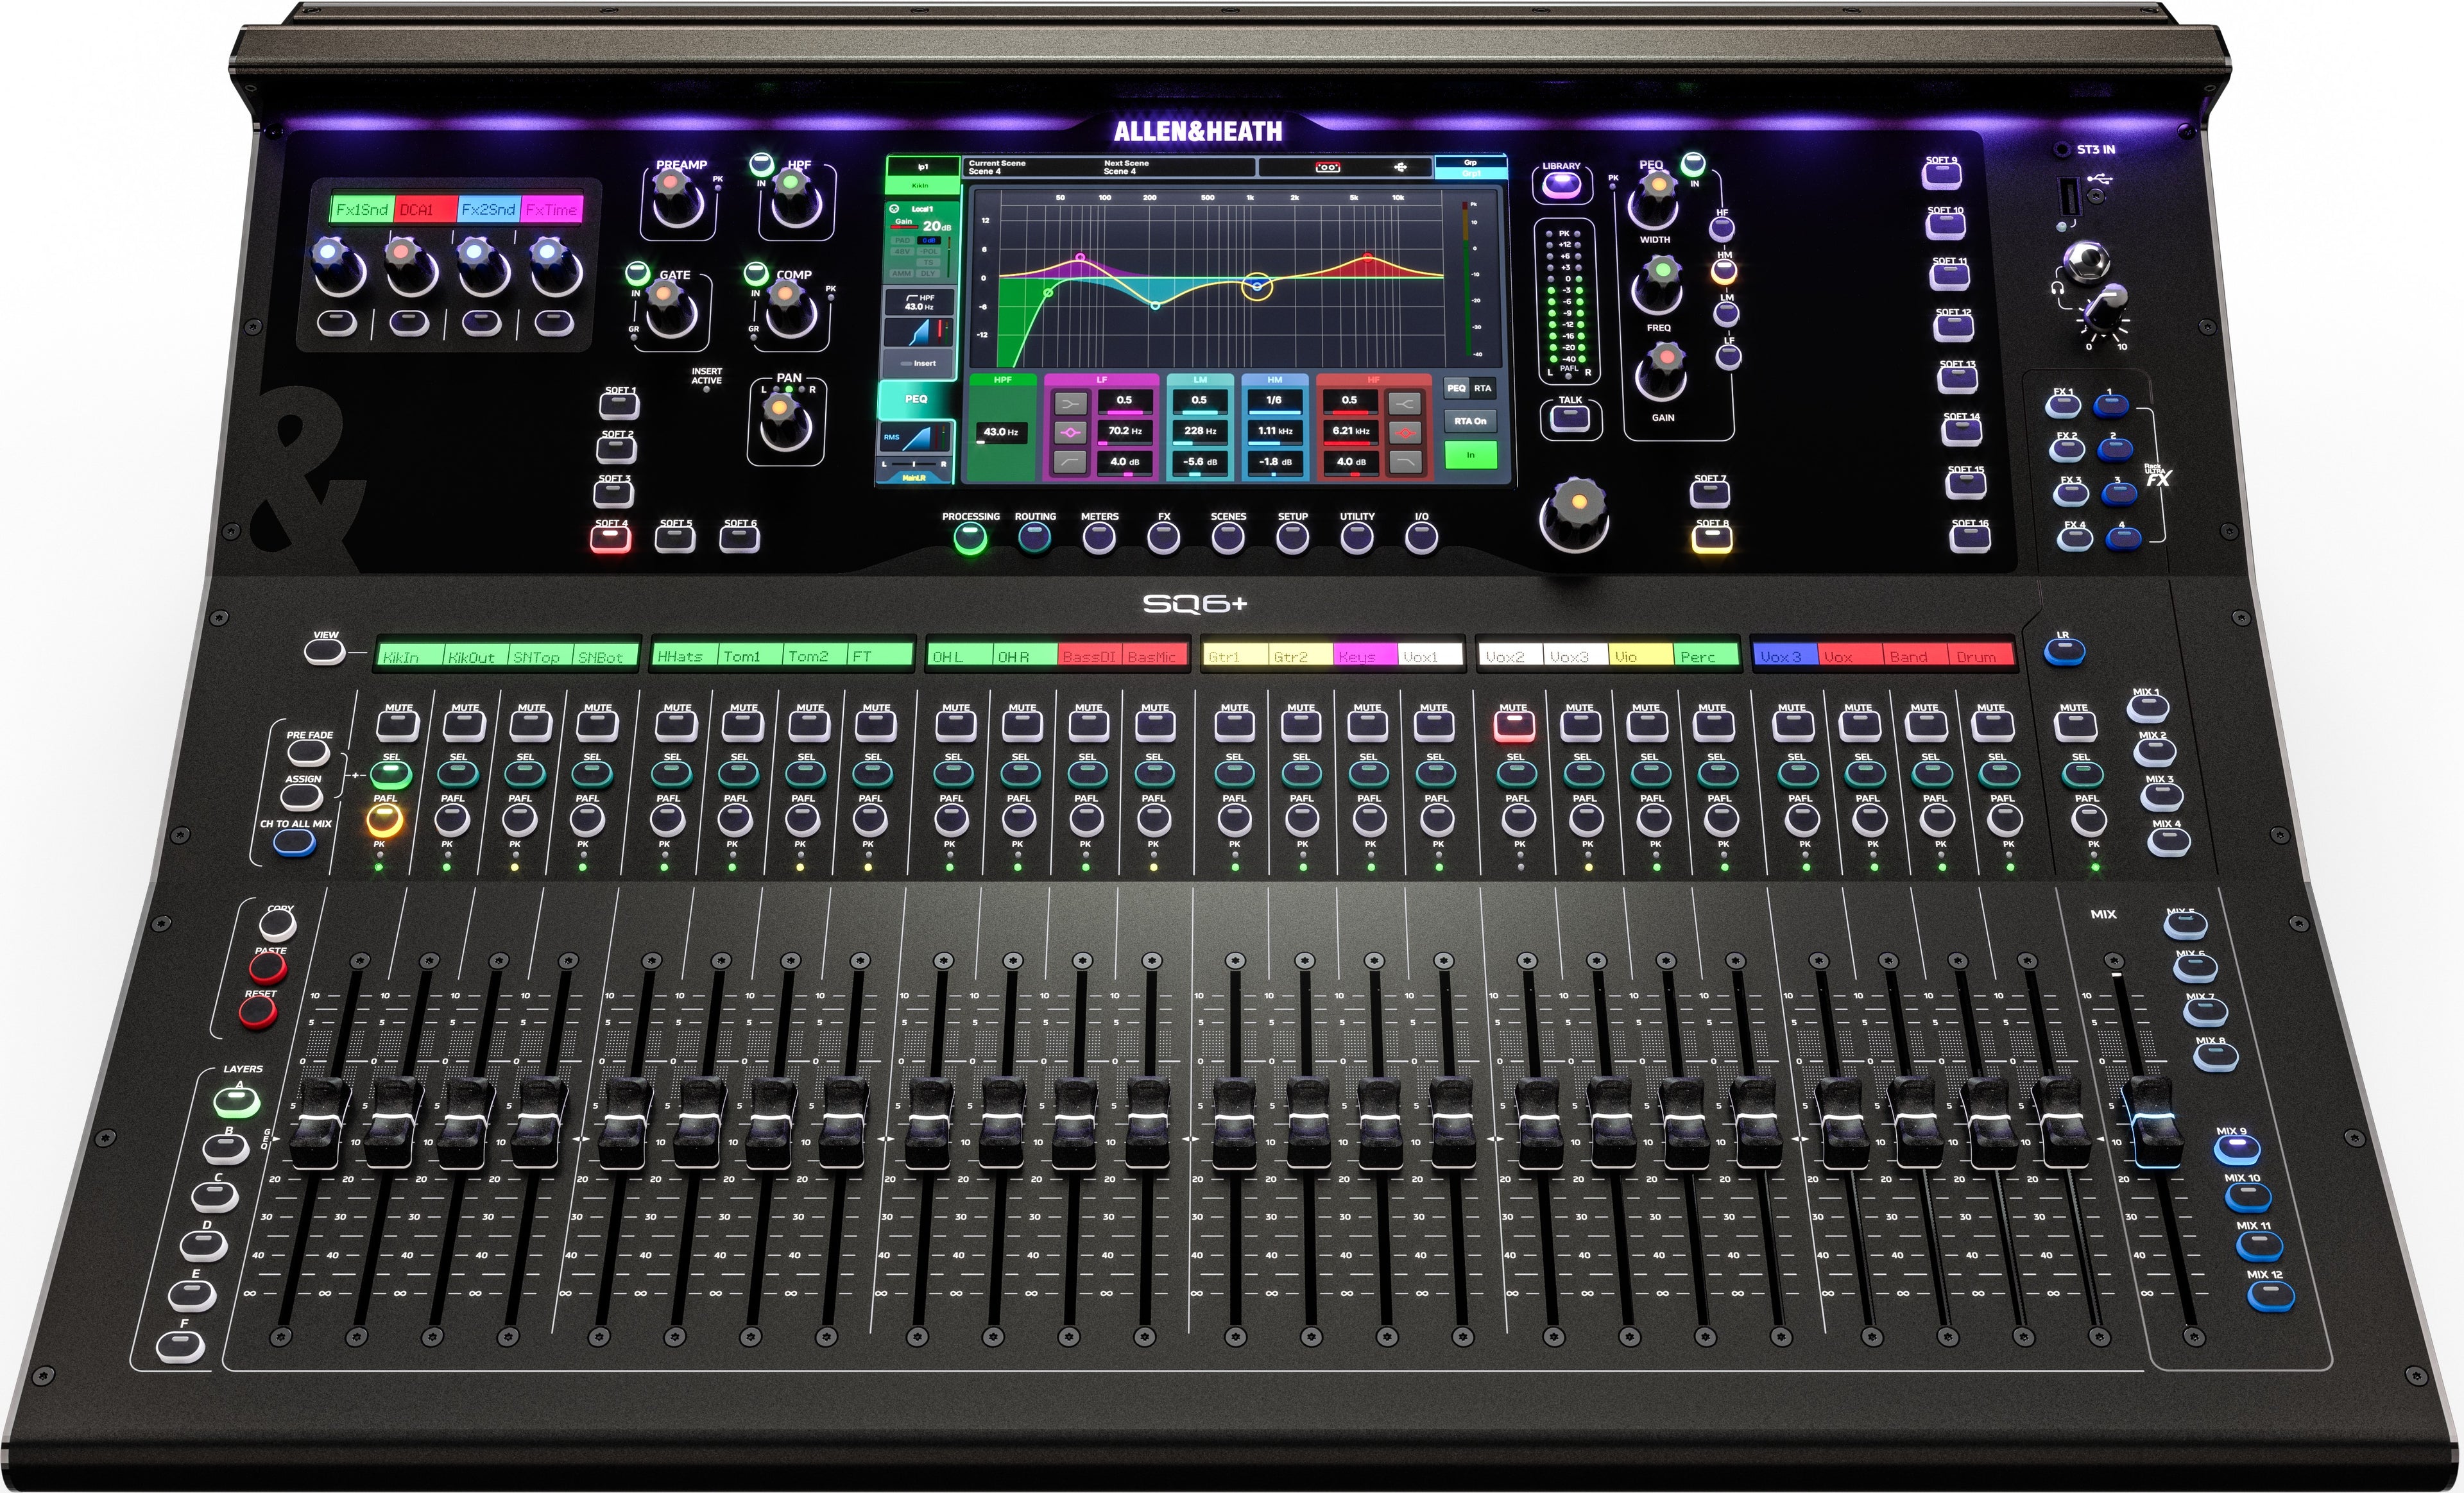Image resolution: width=2464 pixels, height=1493 pixels.
Task: Push the TALK key
Action: 1570,419
